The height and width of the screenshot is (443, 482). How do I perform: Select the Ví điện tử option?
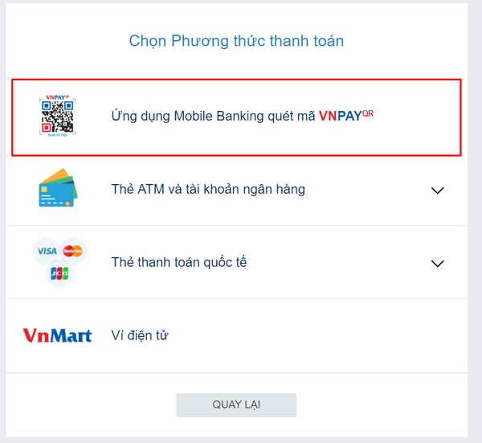(236, 335)
